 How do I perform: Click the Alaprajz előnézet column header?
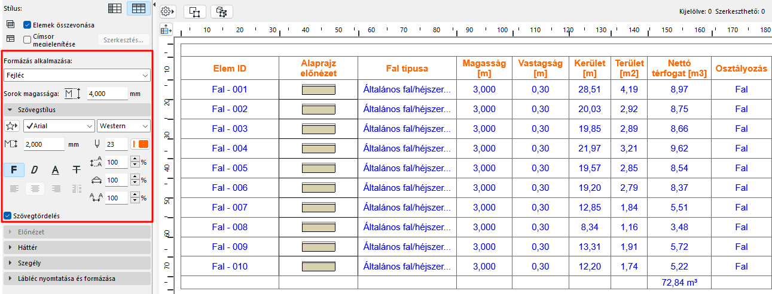coord(318,69)
